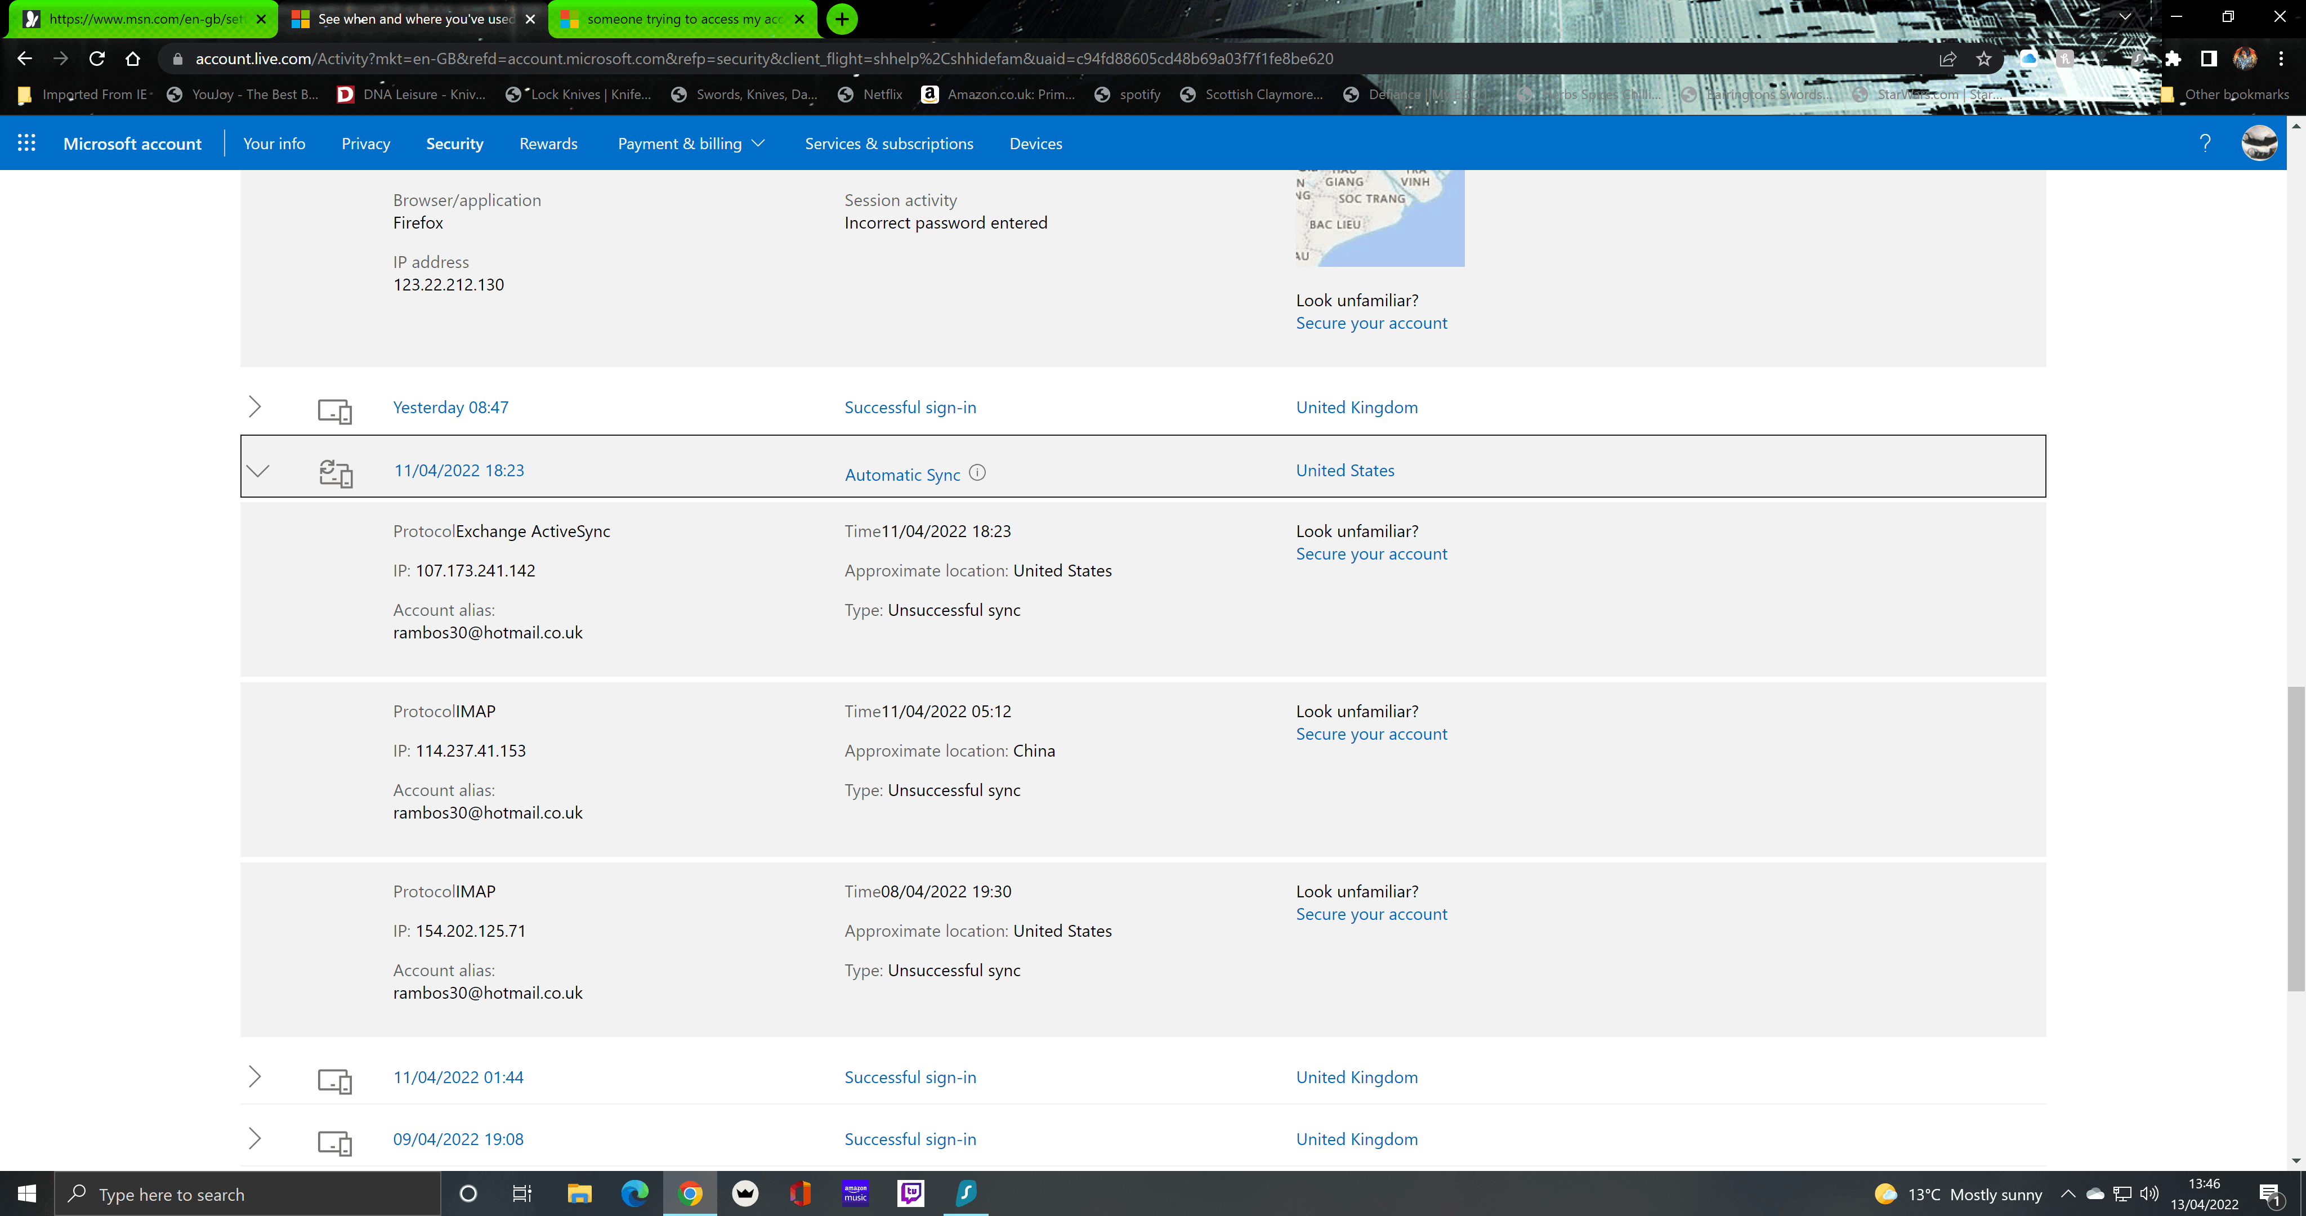Share this page using the share icon

pos(1947,58)
